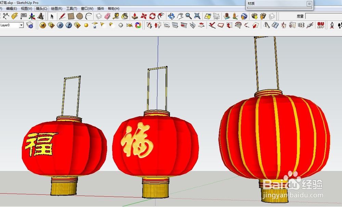The width and height of the screenshot is (342, 207).
Task: Choose the ABC Text label tool
Action: point(23,16)
